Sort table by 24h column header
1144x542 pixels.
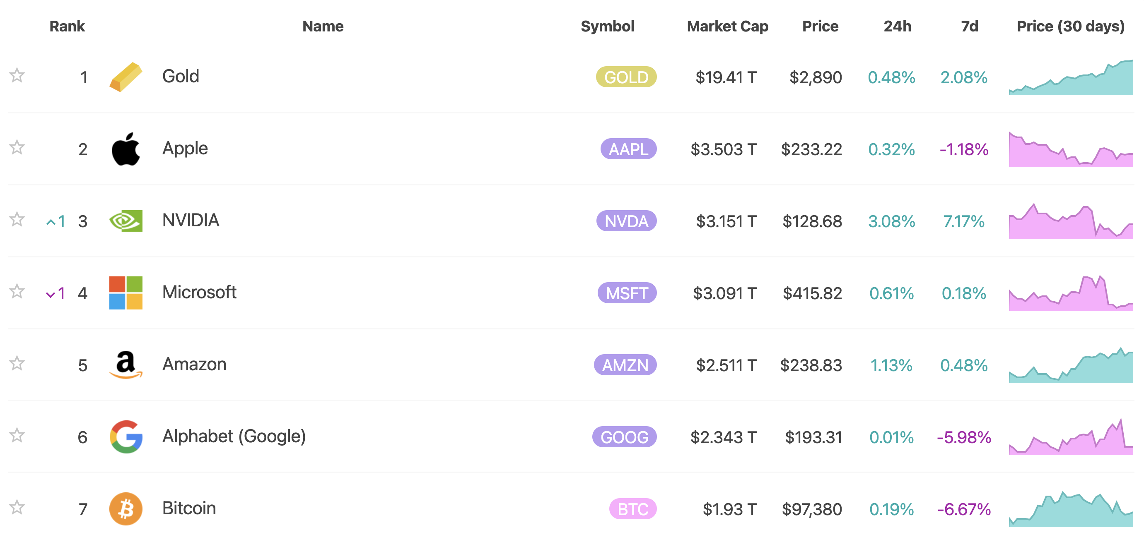click(897, 26)
